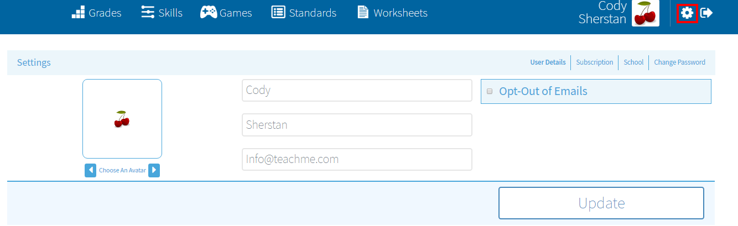Click the first name field containing Cody
Viewport: 738px width, 226px height.
357,91
